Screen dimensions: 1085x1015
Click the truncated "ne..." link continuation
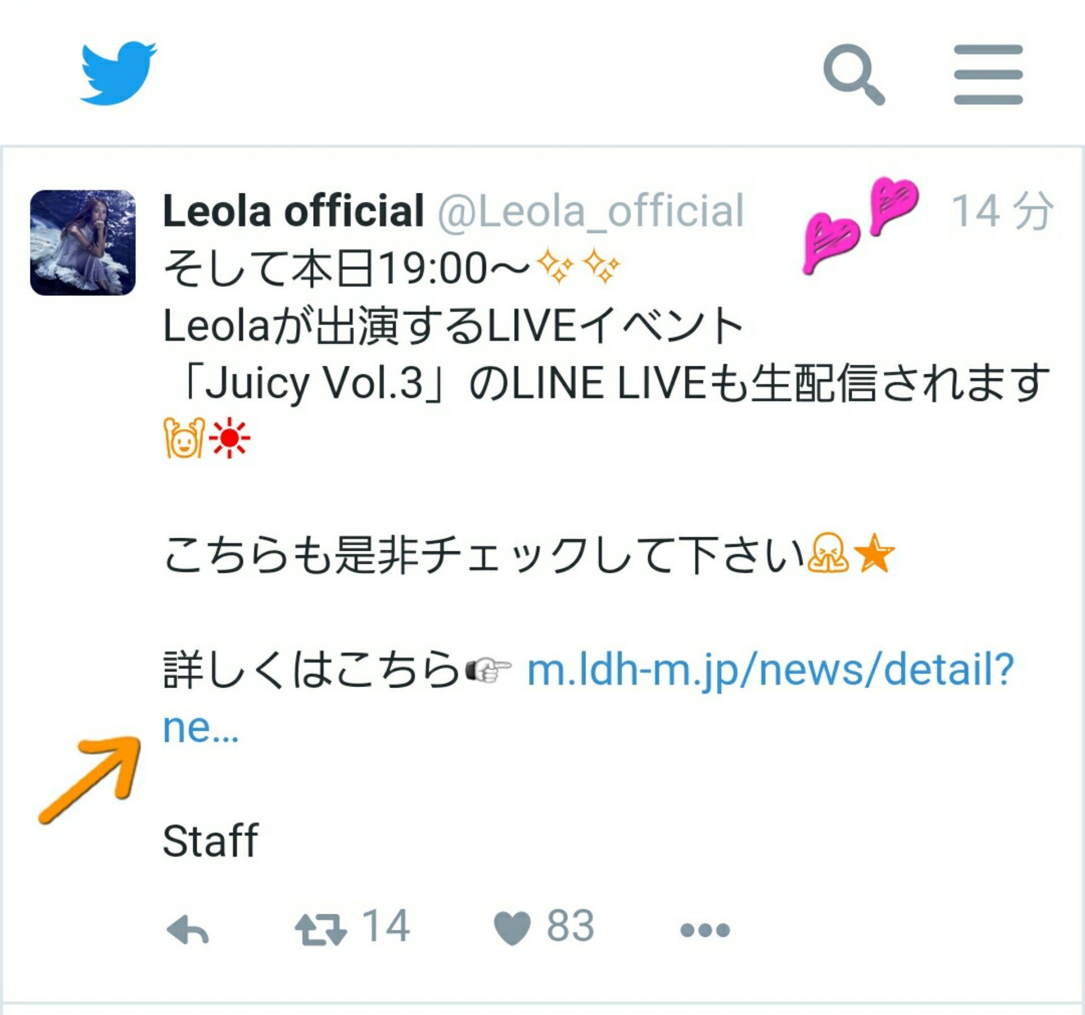coord(201,728)
